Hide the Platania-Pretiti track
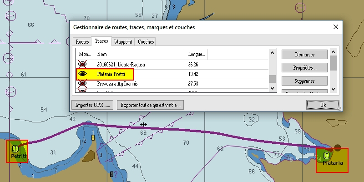The image size is (364, 182). tap(82, 74)
